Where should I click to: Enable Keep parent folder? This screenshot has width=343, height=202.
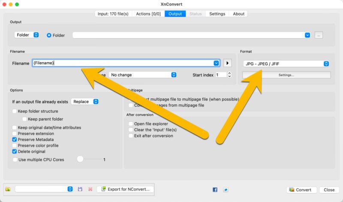[24, 119]
